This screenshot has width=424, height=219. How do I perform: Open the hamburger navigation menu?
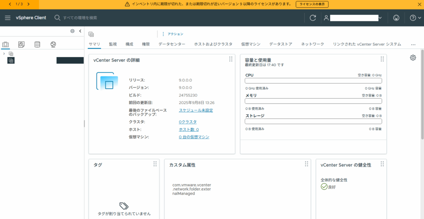[7, 18]
